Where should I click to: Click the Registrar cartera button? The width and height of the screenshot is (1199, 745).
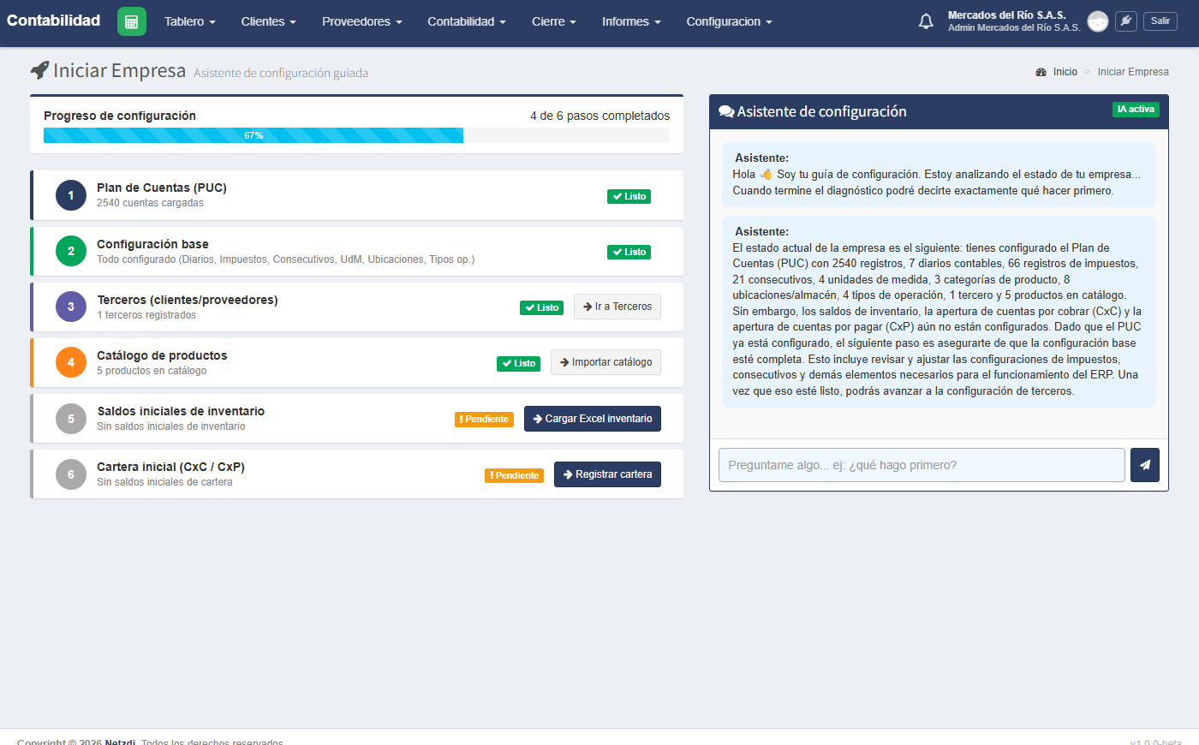(607, 474)
